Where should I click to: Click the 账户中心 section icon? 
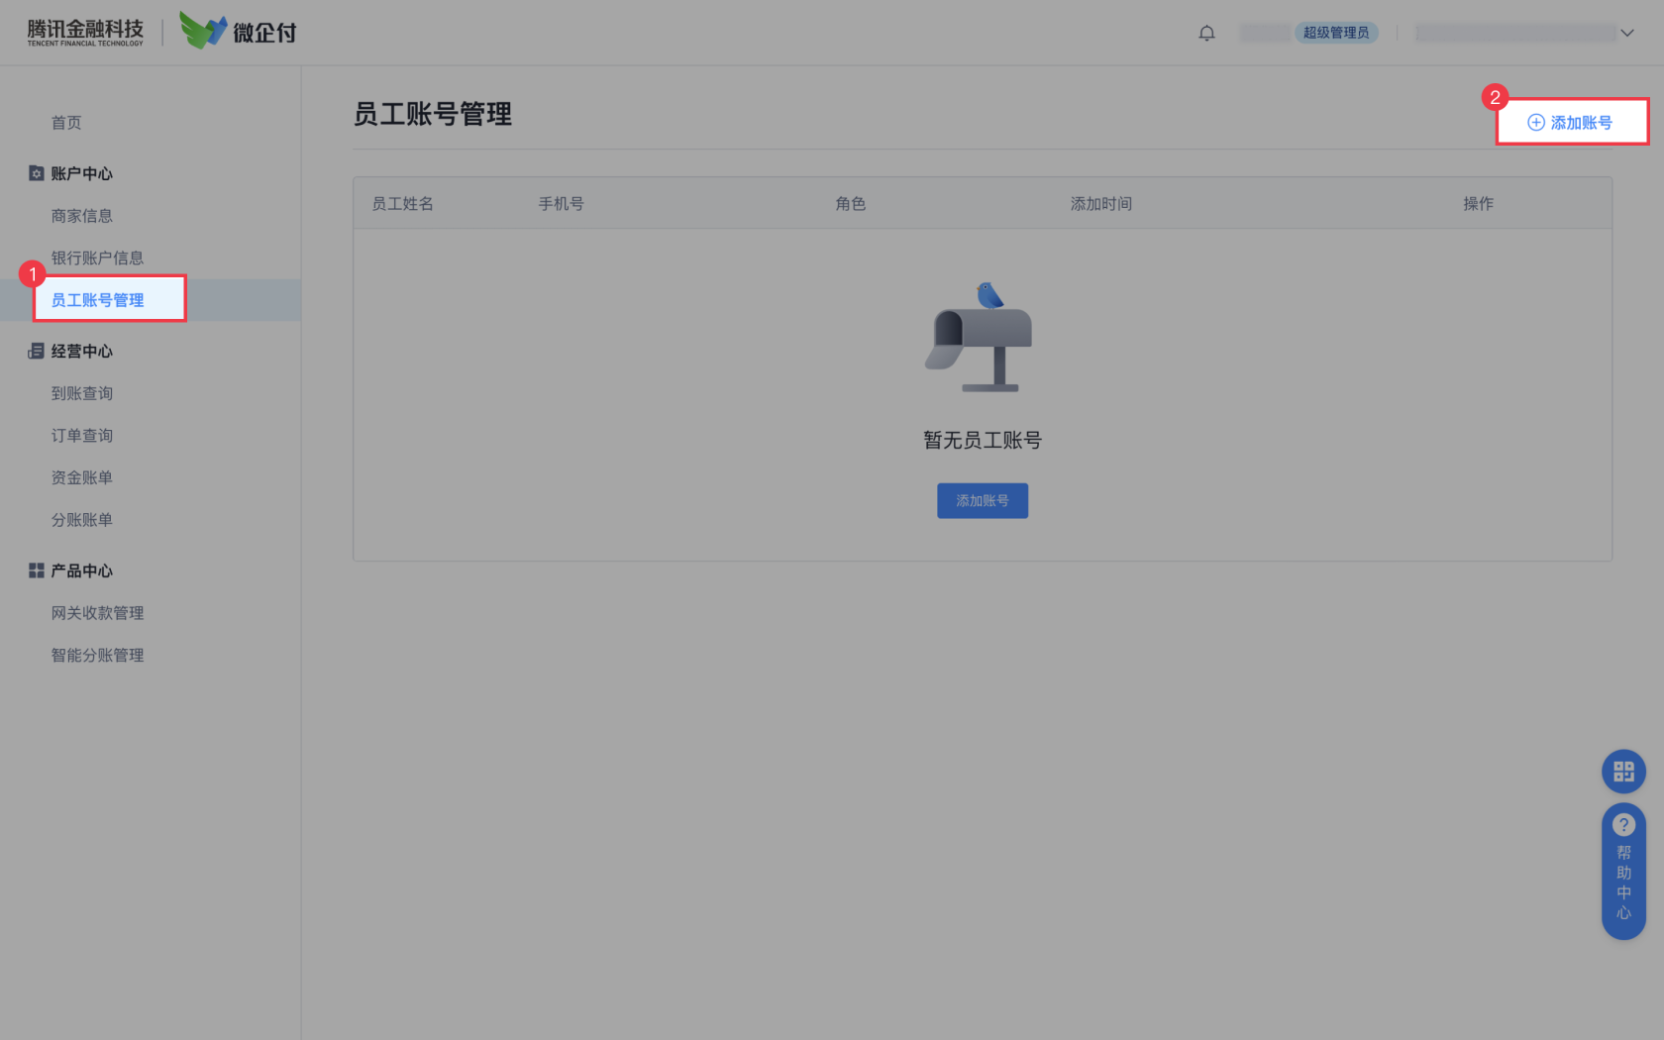click(x=37, y=173)
